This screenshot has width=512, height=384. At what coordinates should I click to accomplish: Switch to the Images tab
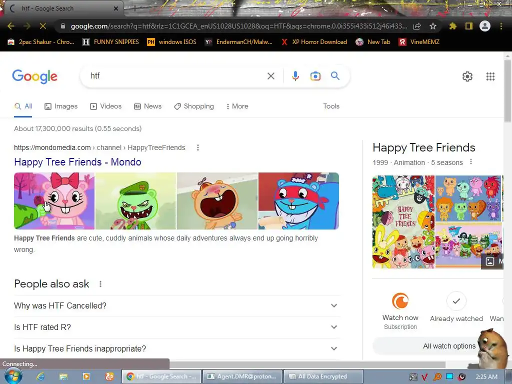pyautogui.click(x=61, y=106)
